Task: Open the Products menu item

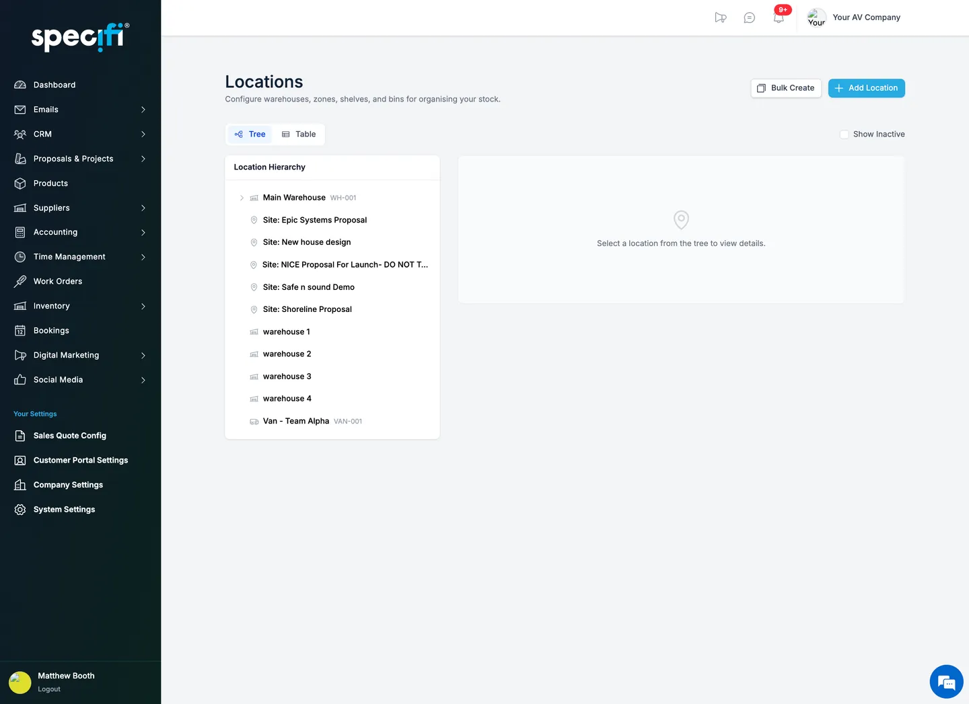Action: click(x=50, y=184)
